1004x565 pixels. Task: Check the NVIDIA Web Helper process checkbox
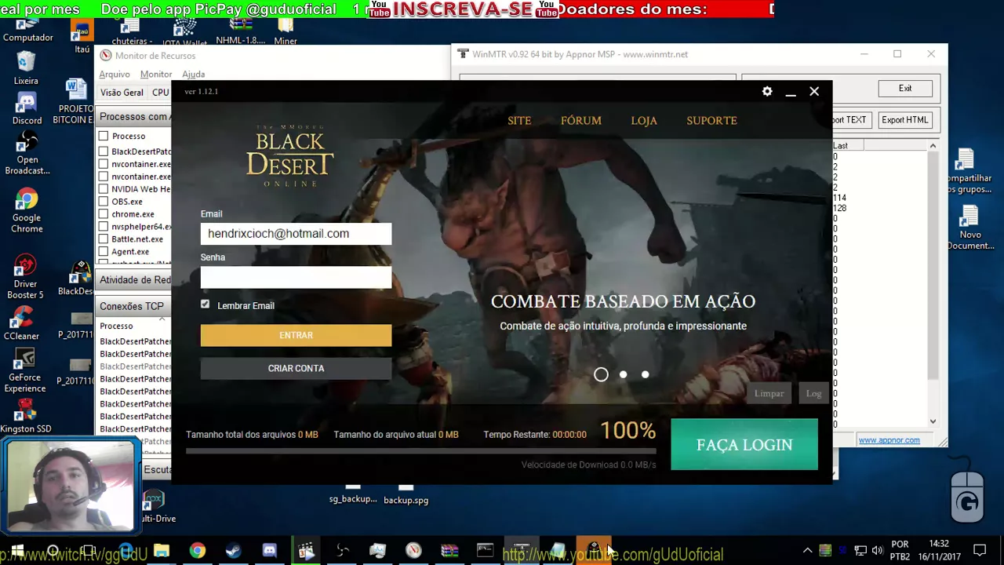(x=104, y=189)
